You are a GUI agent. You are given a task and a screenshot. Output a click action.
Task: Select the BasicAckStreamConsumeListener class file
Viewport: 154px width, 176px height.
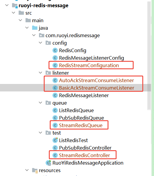[x=96, y=88]
